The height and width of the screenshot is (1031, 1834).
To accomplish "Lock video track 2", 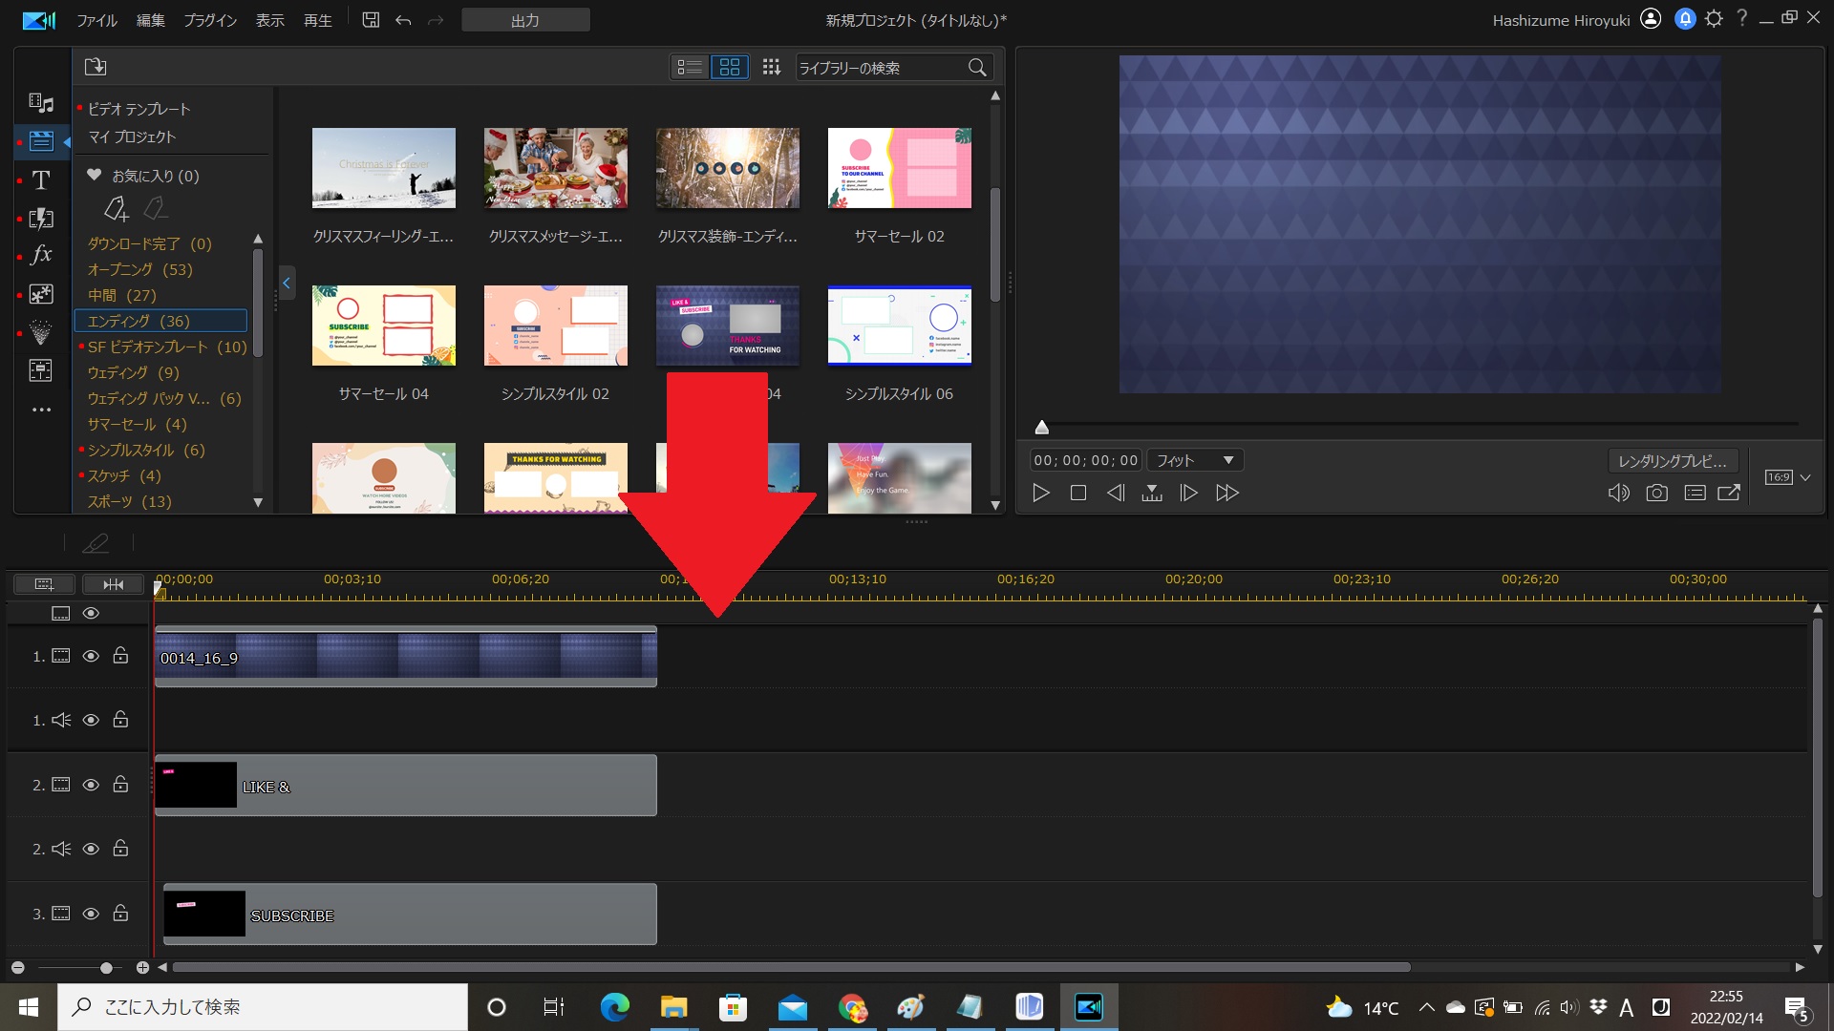I will (x=120, y=784).
